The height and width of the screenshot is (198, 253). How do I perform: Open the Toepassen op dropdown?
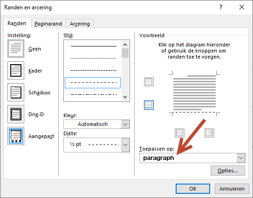(x=192, y=158)
